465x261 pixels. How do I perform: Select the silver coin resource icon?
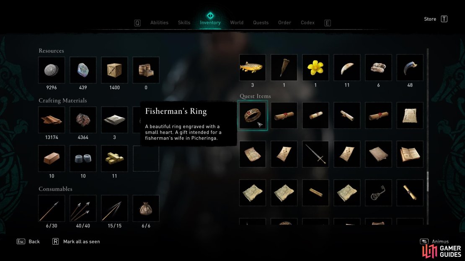click(52, 70)
